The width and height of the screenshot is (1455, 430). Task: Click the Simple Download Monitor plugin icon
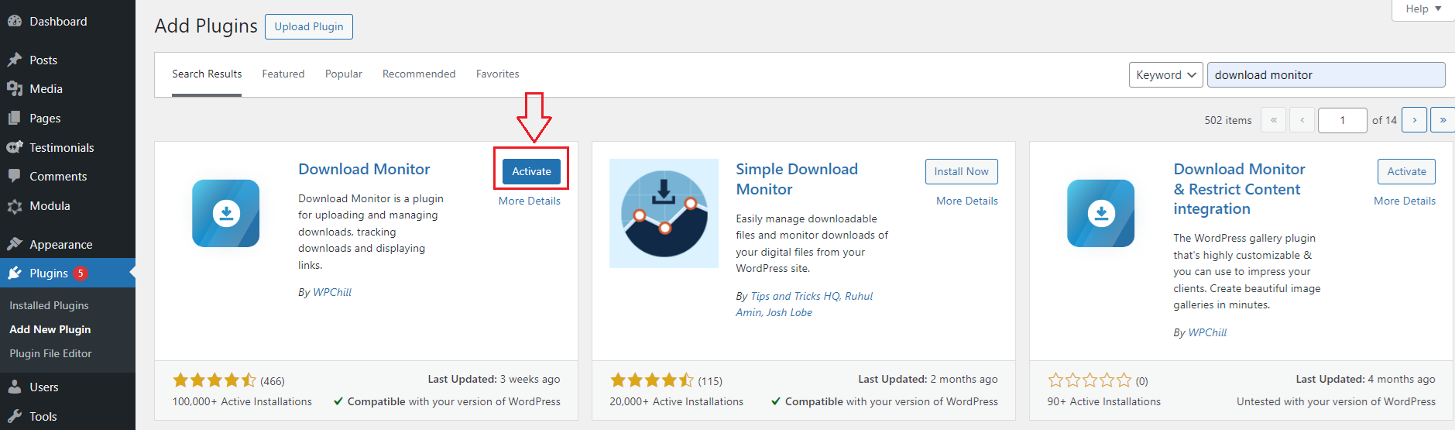pyautogui.click(x=664, y=213)
